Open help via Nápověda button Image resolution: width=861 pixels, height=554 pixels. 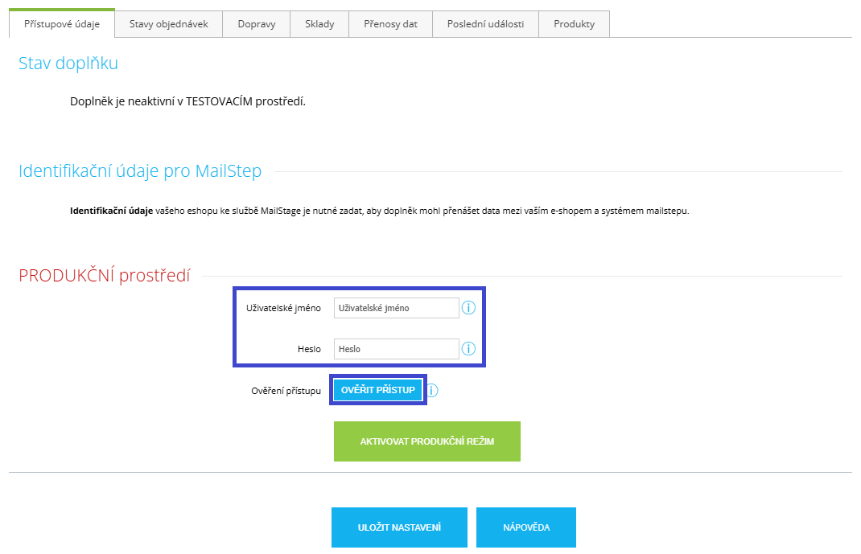(x=525, y=527)
